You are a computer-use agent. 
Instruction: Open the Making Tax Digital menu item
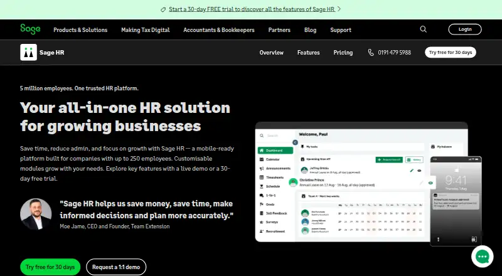146,29
